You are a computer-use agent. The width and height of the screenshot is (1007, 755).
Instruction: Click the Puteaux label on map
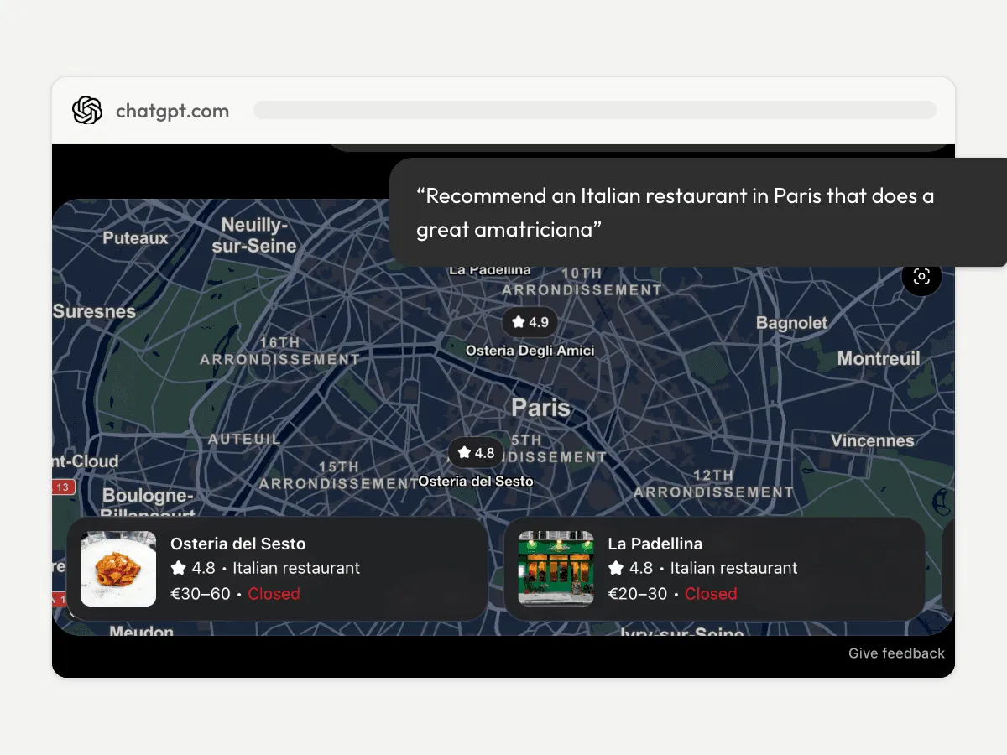[135, 238]
